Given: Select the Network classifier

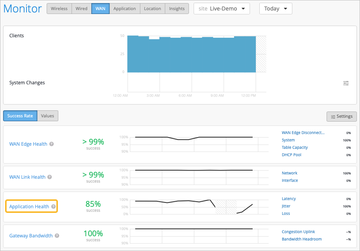Looking at the screenshot, I should (x=290, y=173).
